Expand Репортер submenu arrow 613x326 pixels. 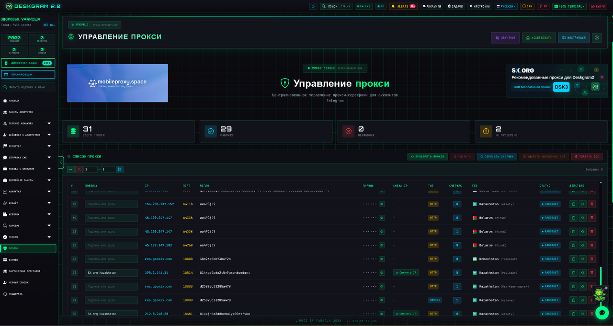(x=49, y=146)
